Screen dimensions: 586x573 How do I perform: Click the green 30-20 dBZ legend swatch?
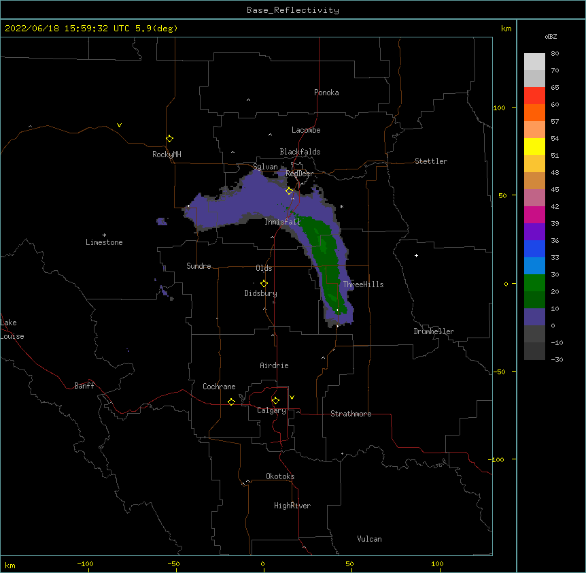click(x=534, y=283)
